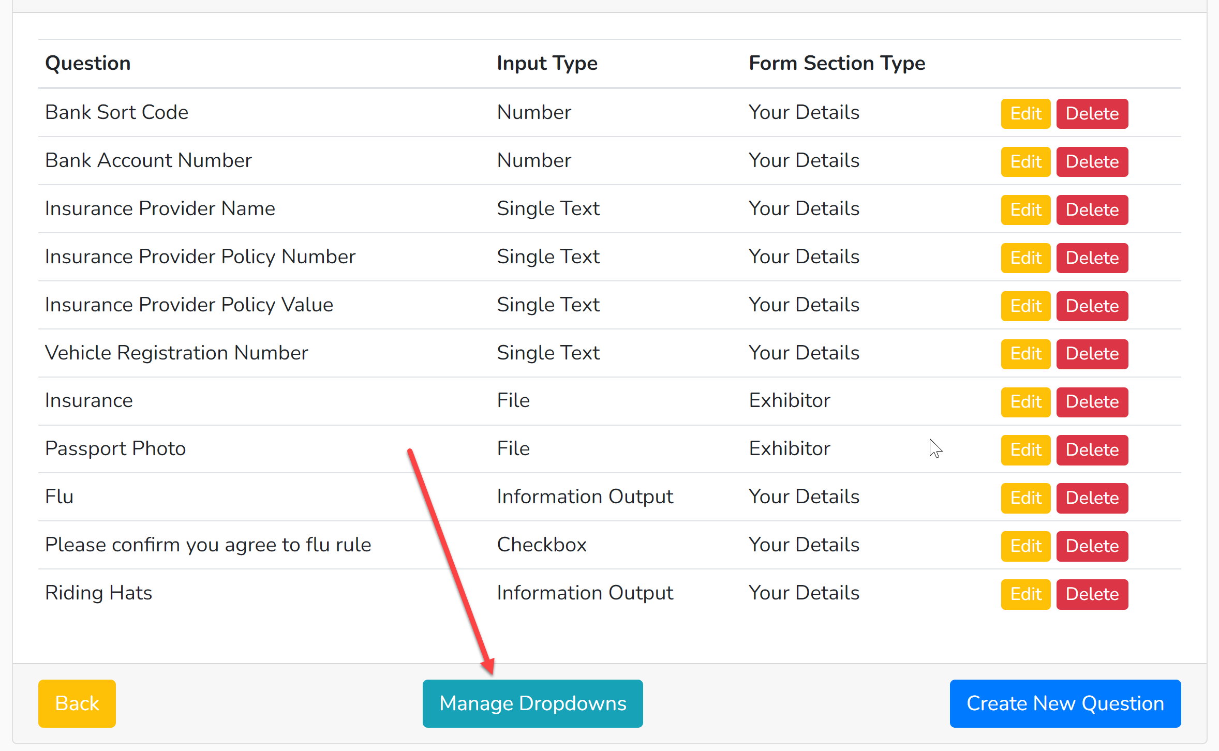Delete the Bank Sort Code question
Image resolution: width=1219 pixels, height=751 pixels.
[1092, 113]
